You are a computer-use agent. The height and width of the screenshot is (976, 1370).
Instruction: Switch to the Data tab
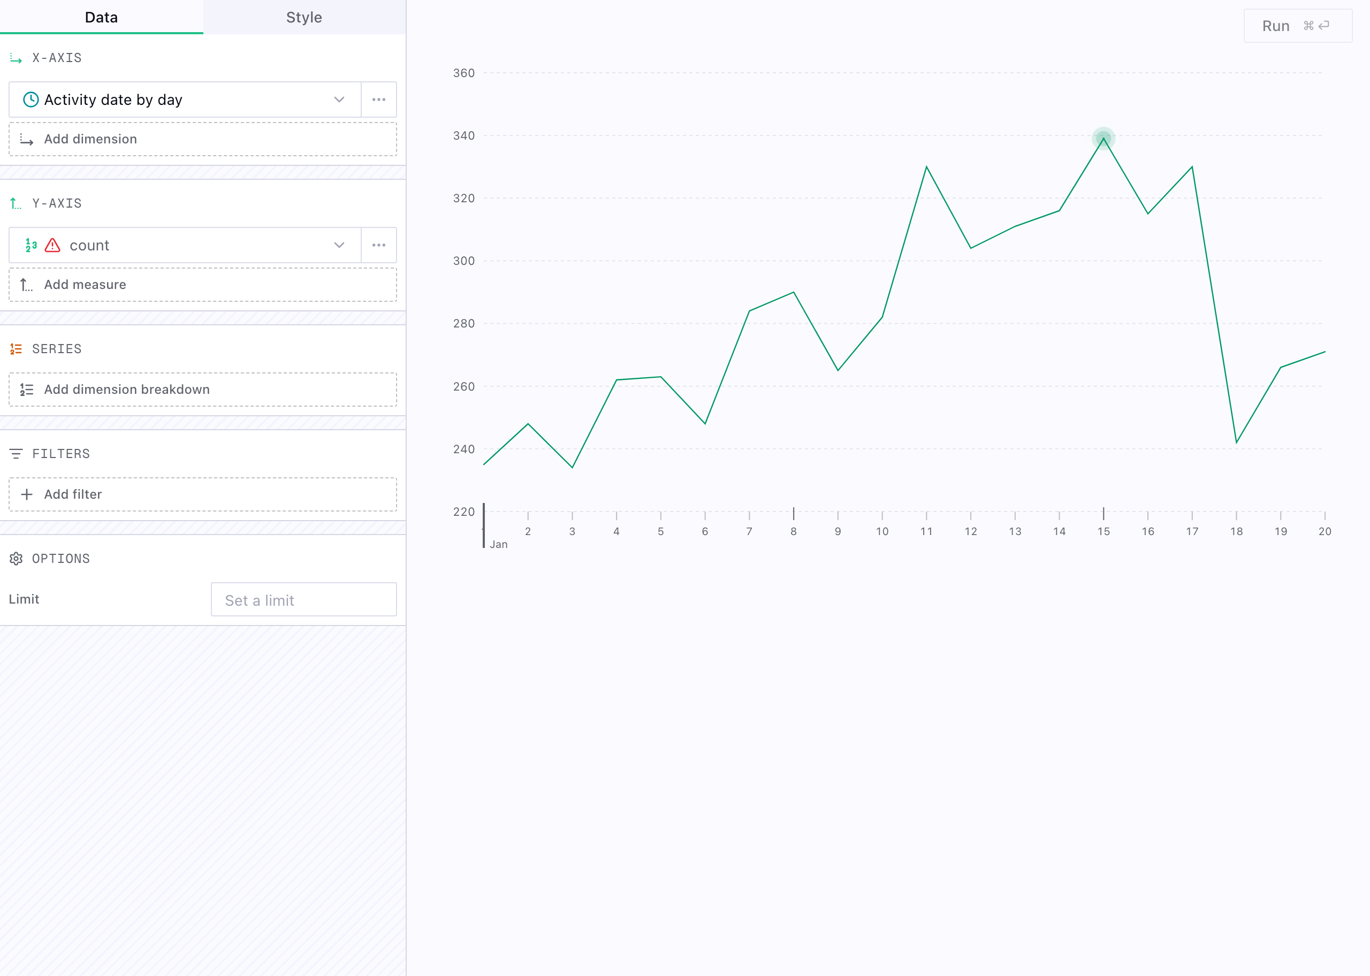pos(101,18)
